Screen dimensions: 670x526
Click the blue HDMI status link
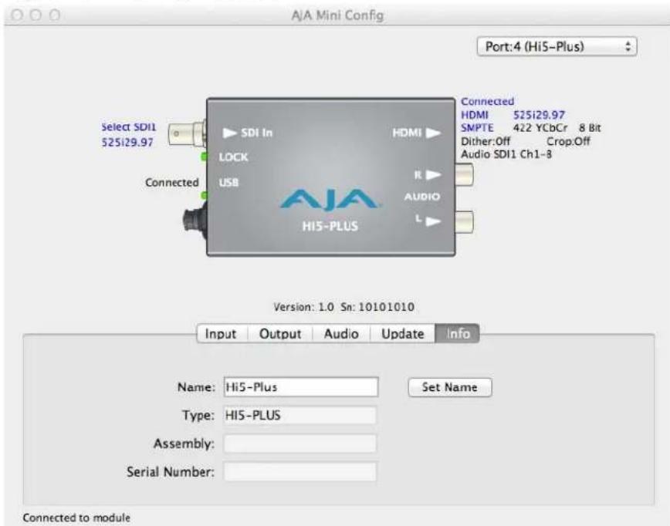[x=474, y=115]
